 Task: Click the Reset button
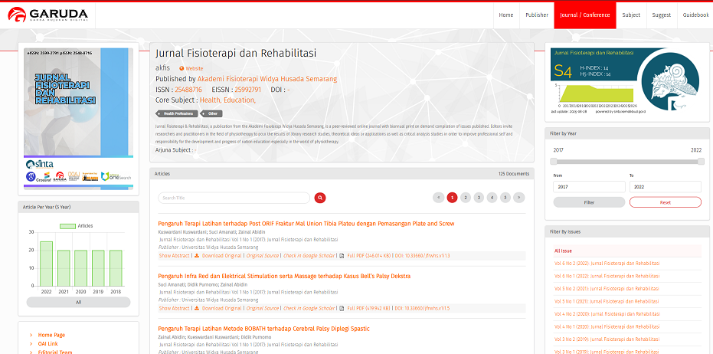pyautogui.click(x=666, y=202)
